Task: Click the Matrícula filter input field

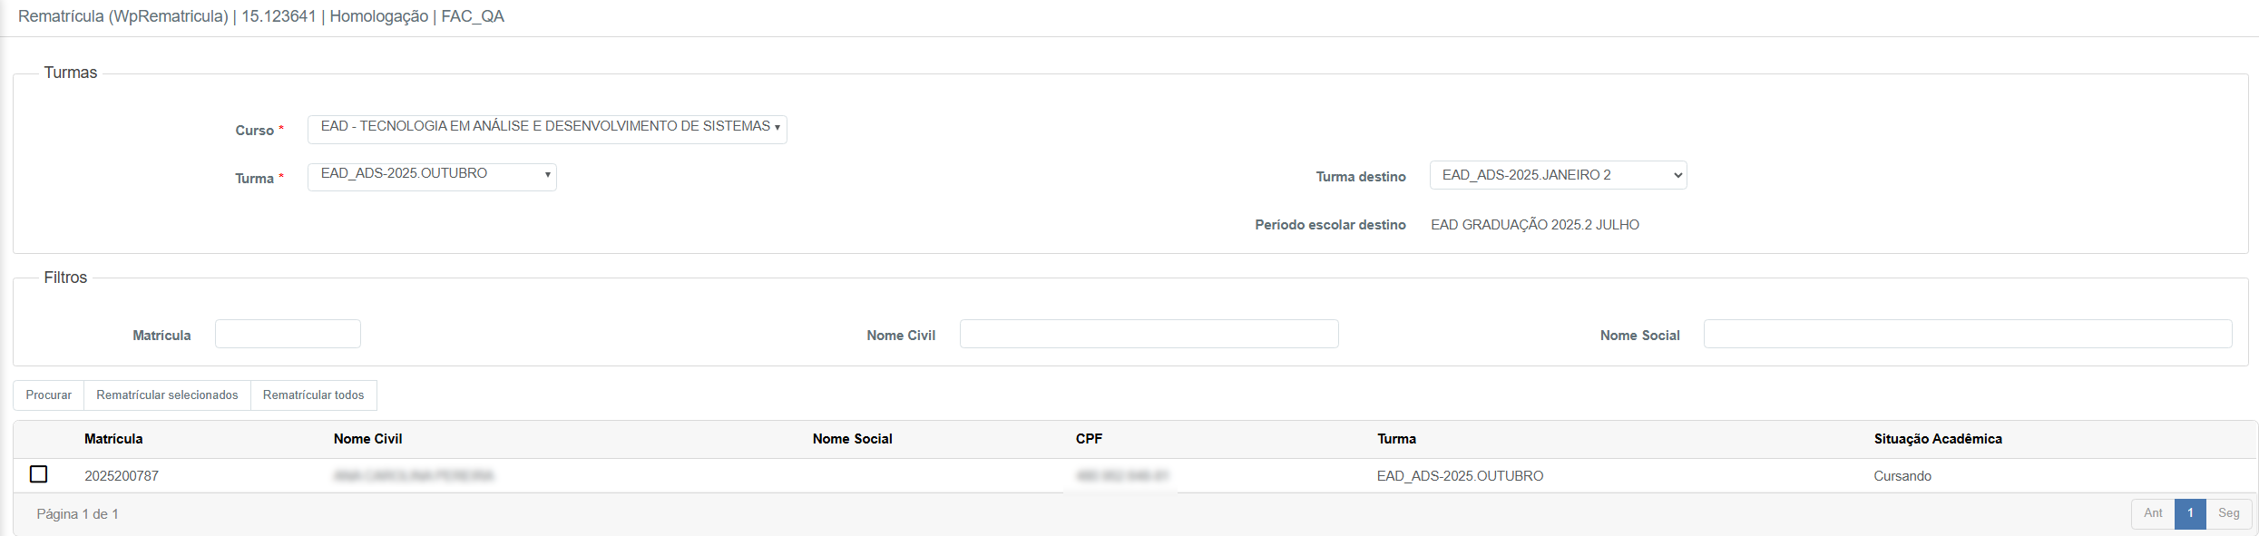Action: tap(288, 334)
